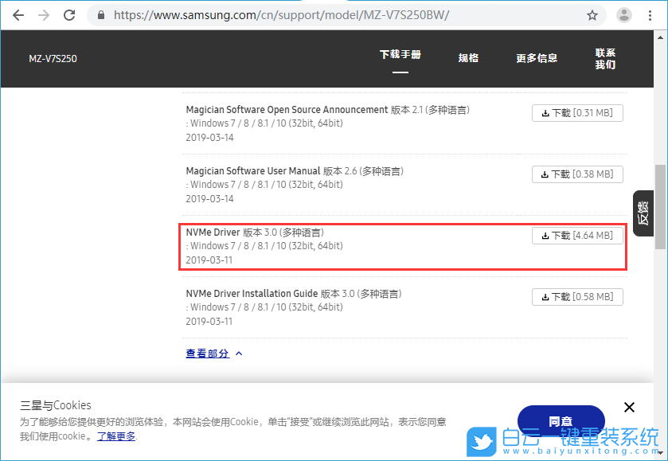
Task: Click the Twitter bird icon in the overlay
Action: click(x=481, y=443)
